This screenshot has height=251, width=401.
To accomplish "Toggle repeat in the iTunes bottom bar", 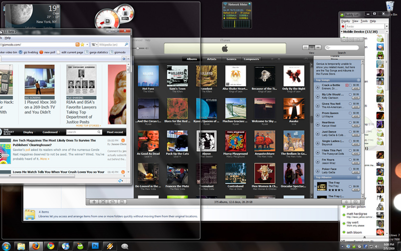I will [x=112, y=202].
